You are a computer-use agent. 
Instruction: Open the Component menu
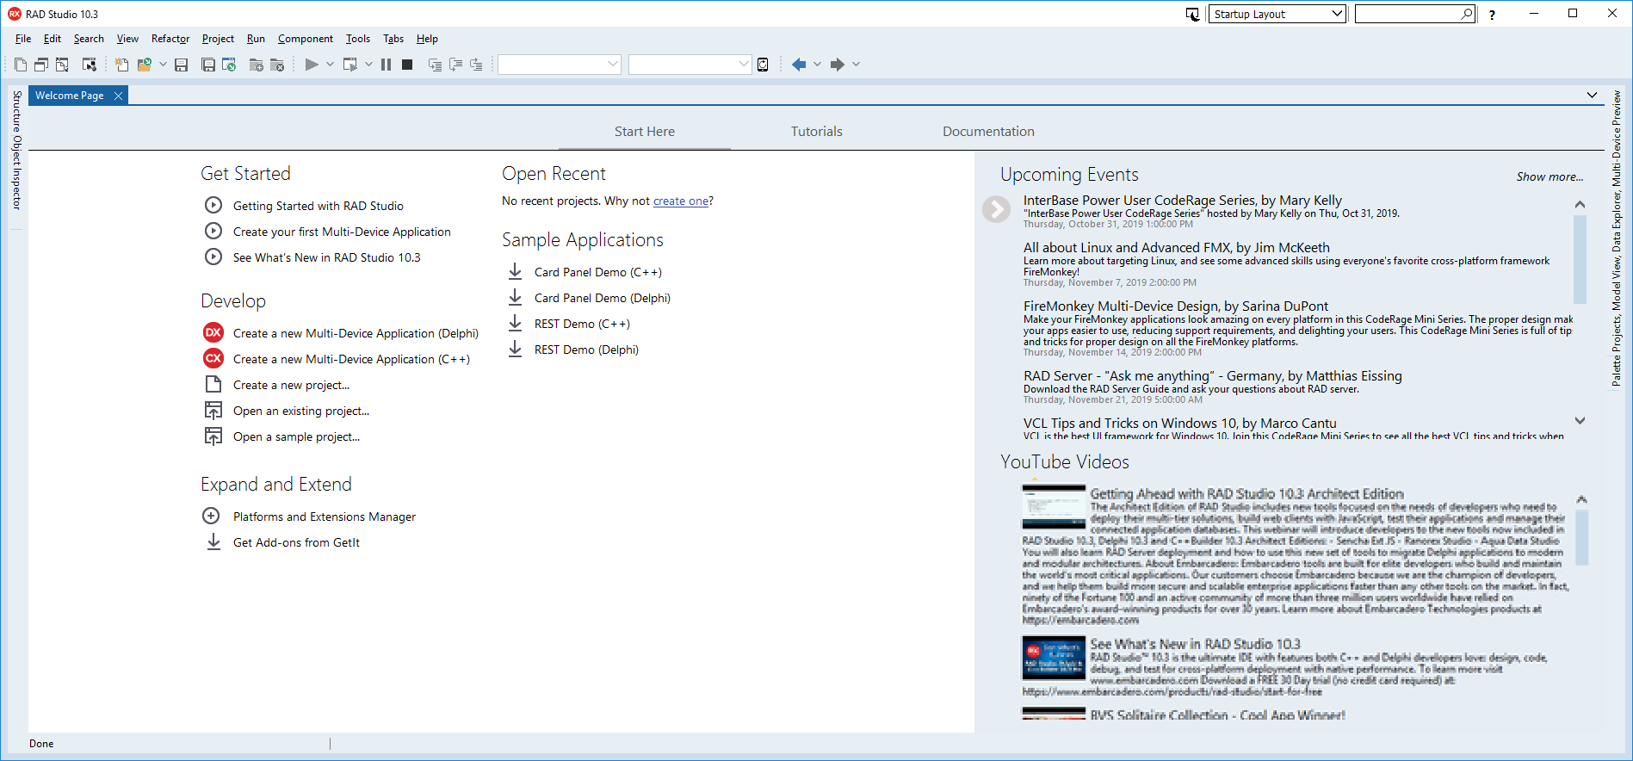306,39
